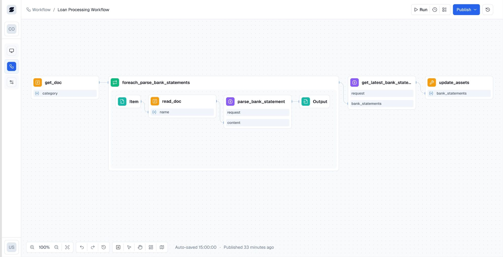Click the app logo icon
Screen dimensions: 503x257
tap(12, 10)
